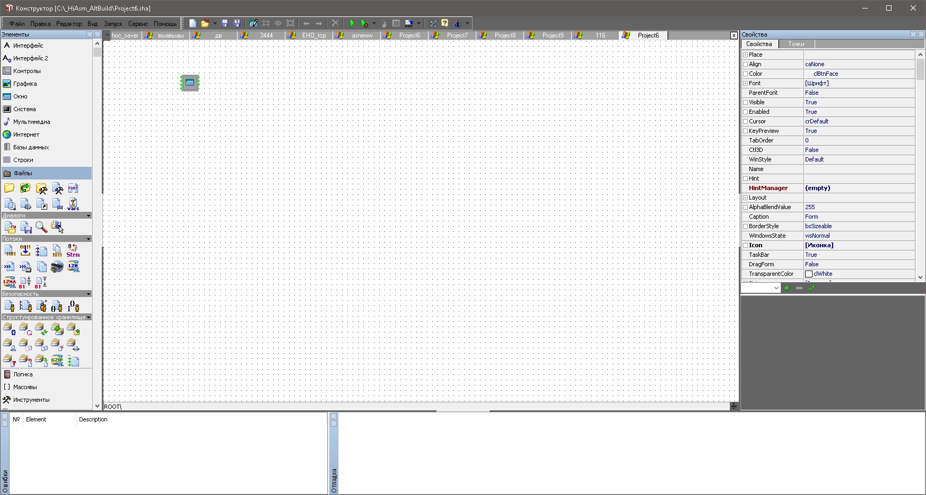
Task: Pick the PART file element icon
Action: [x=73, y=188]
